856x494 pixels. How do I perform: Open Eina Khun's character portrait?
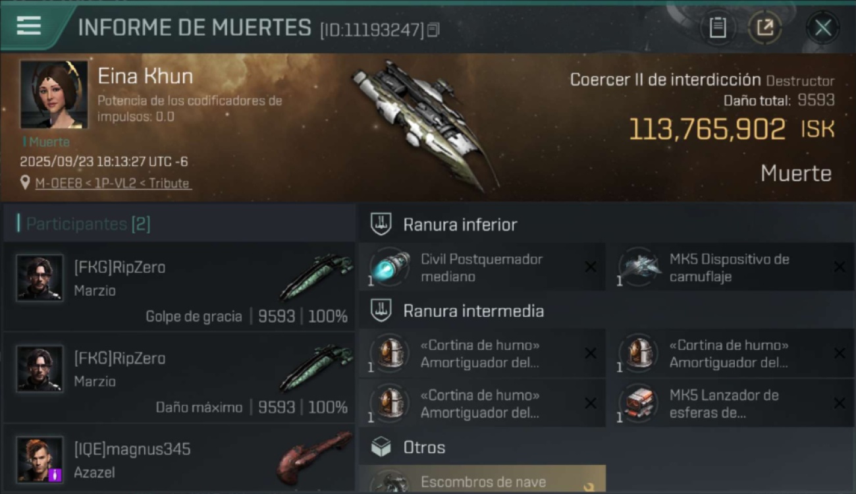pos(54,94)
